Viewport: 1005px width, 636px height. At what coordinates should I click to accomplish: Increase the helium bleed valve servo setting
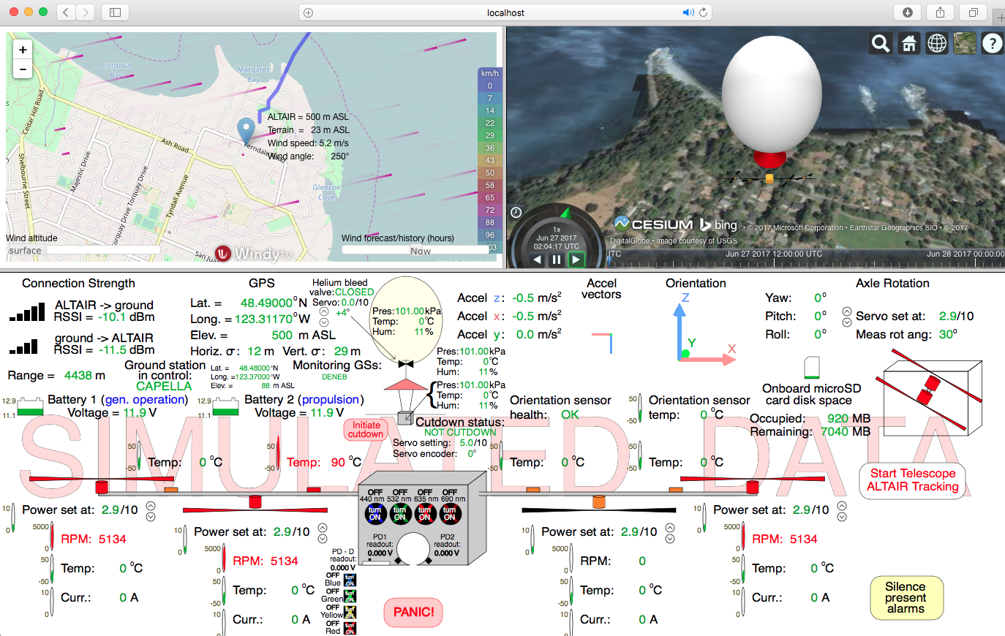[324, 310]
